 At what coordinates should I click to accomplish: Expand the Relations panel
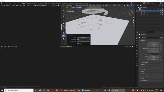pos(142,65)
